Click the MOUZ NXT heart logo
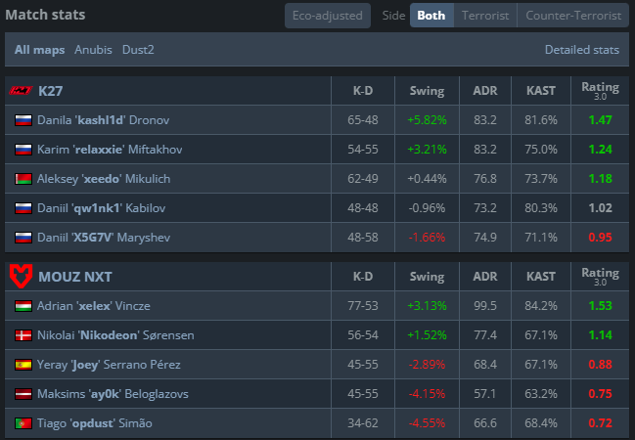Viewport: 635px width, 440px height. 21,277
